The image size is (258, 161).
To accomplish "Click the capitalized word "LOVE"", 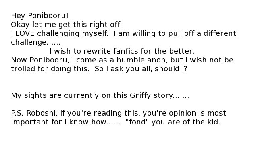I will coord(25,33).
